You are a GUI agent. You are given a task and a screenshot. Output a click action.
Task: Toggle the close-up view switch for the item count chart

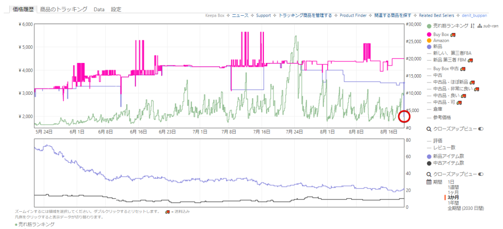[x=481, y=174]
